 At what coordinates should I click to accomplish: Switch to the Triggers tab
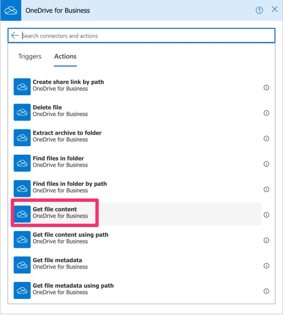point(30,57)
